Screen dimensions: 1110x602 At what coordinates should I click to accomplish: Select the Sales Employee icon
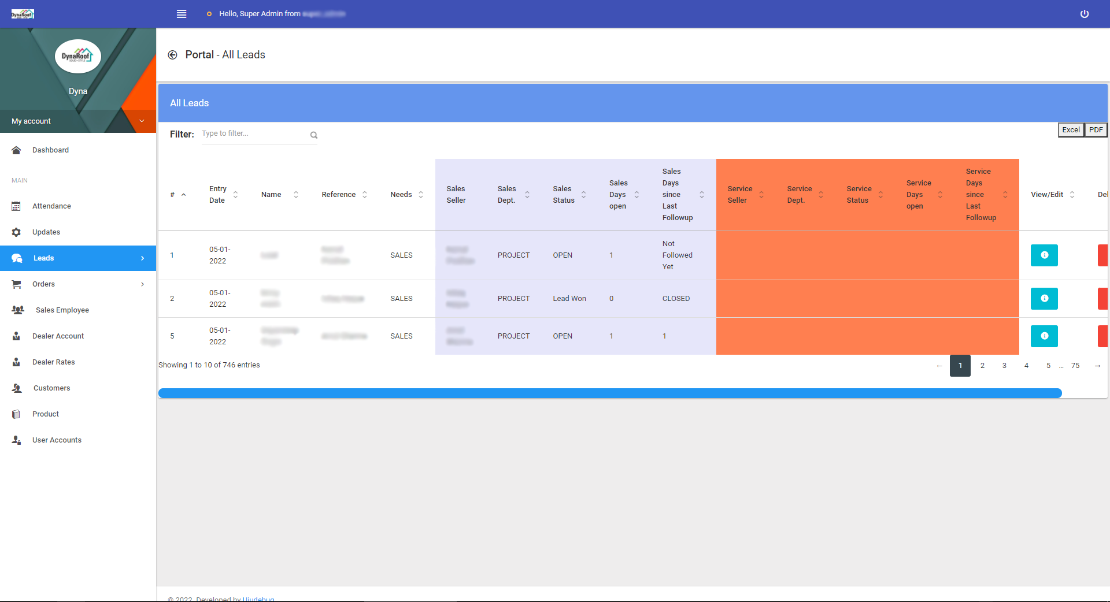click(x=17, y=310)
